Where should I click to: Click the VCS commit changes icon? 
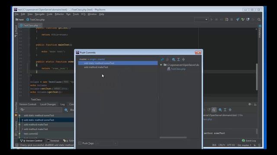pos(243,19)
